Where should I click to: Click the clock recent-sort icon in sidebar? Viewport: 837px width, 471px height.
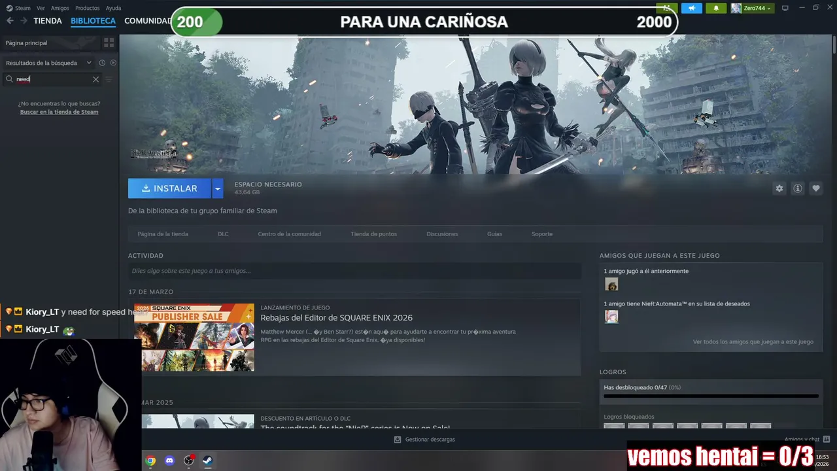click(x=102, y=63)
